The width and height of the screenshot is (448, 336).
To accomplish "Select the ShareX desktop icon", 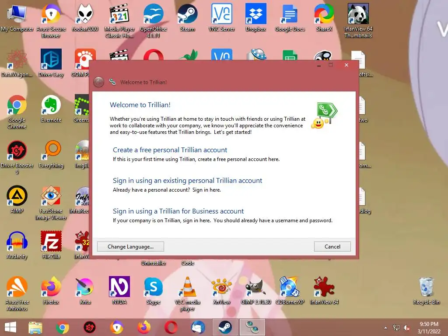I will click(x=324, y=17).
